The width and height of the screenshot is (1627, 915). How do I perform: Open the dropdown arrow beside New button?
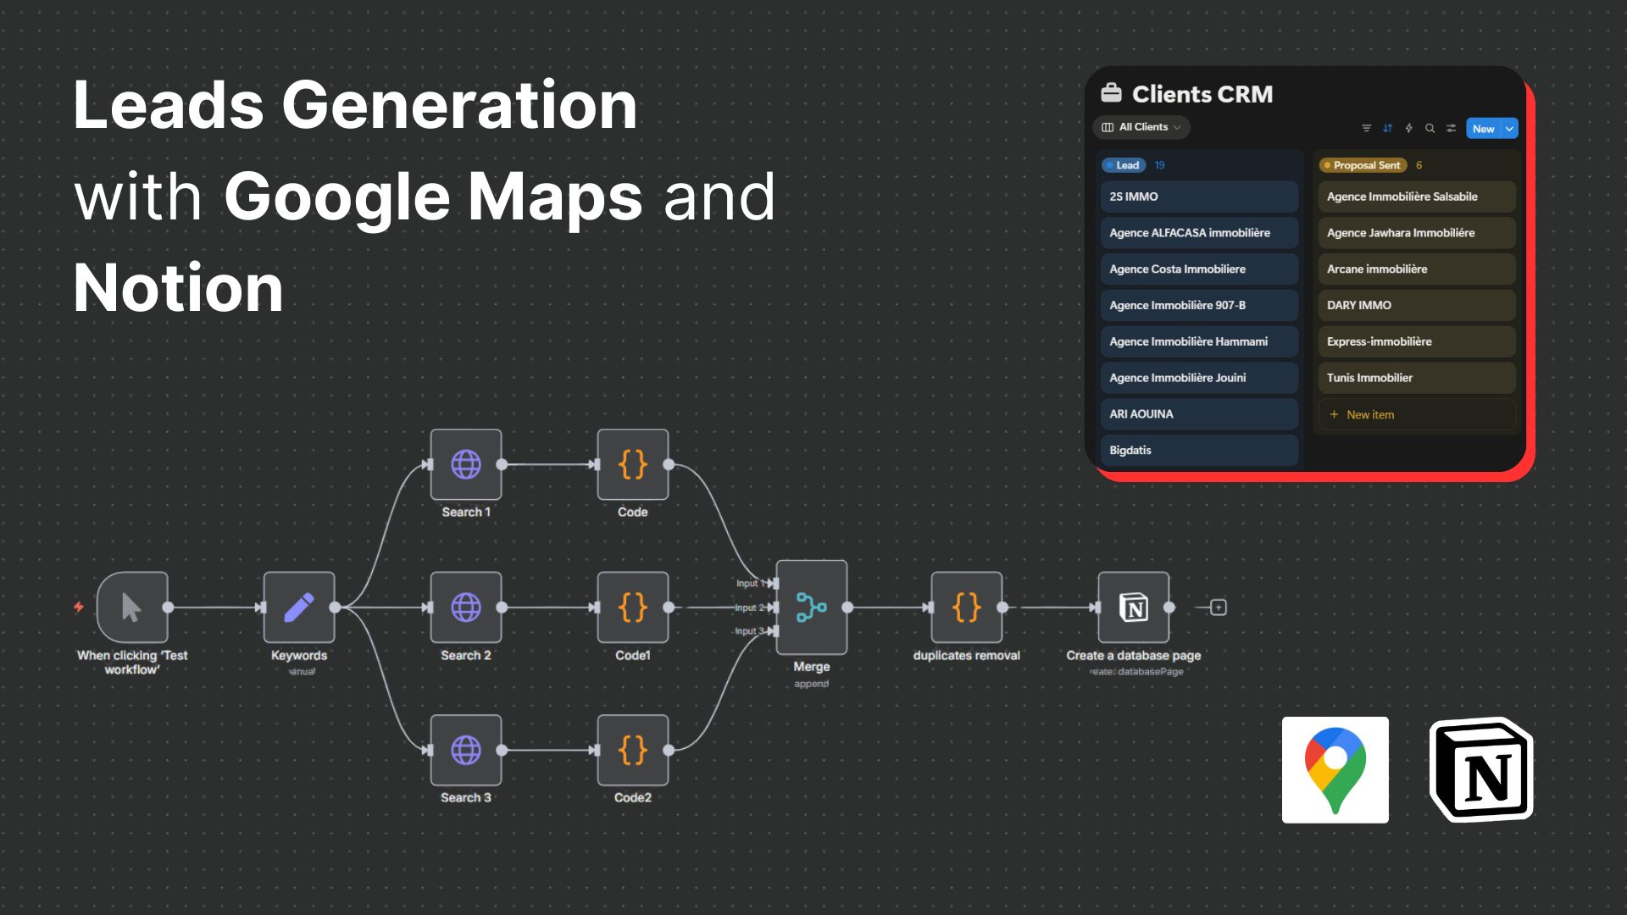click(1509, 129)
